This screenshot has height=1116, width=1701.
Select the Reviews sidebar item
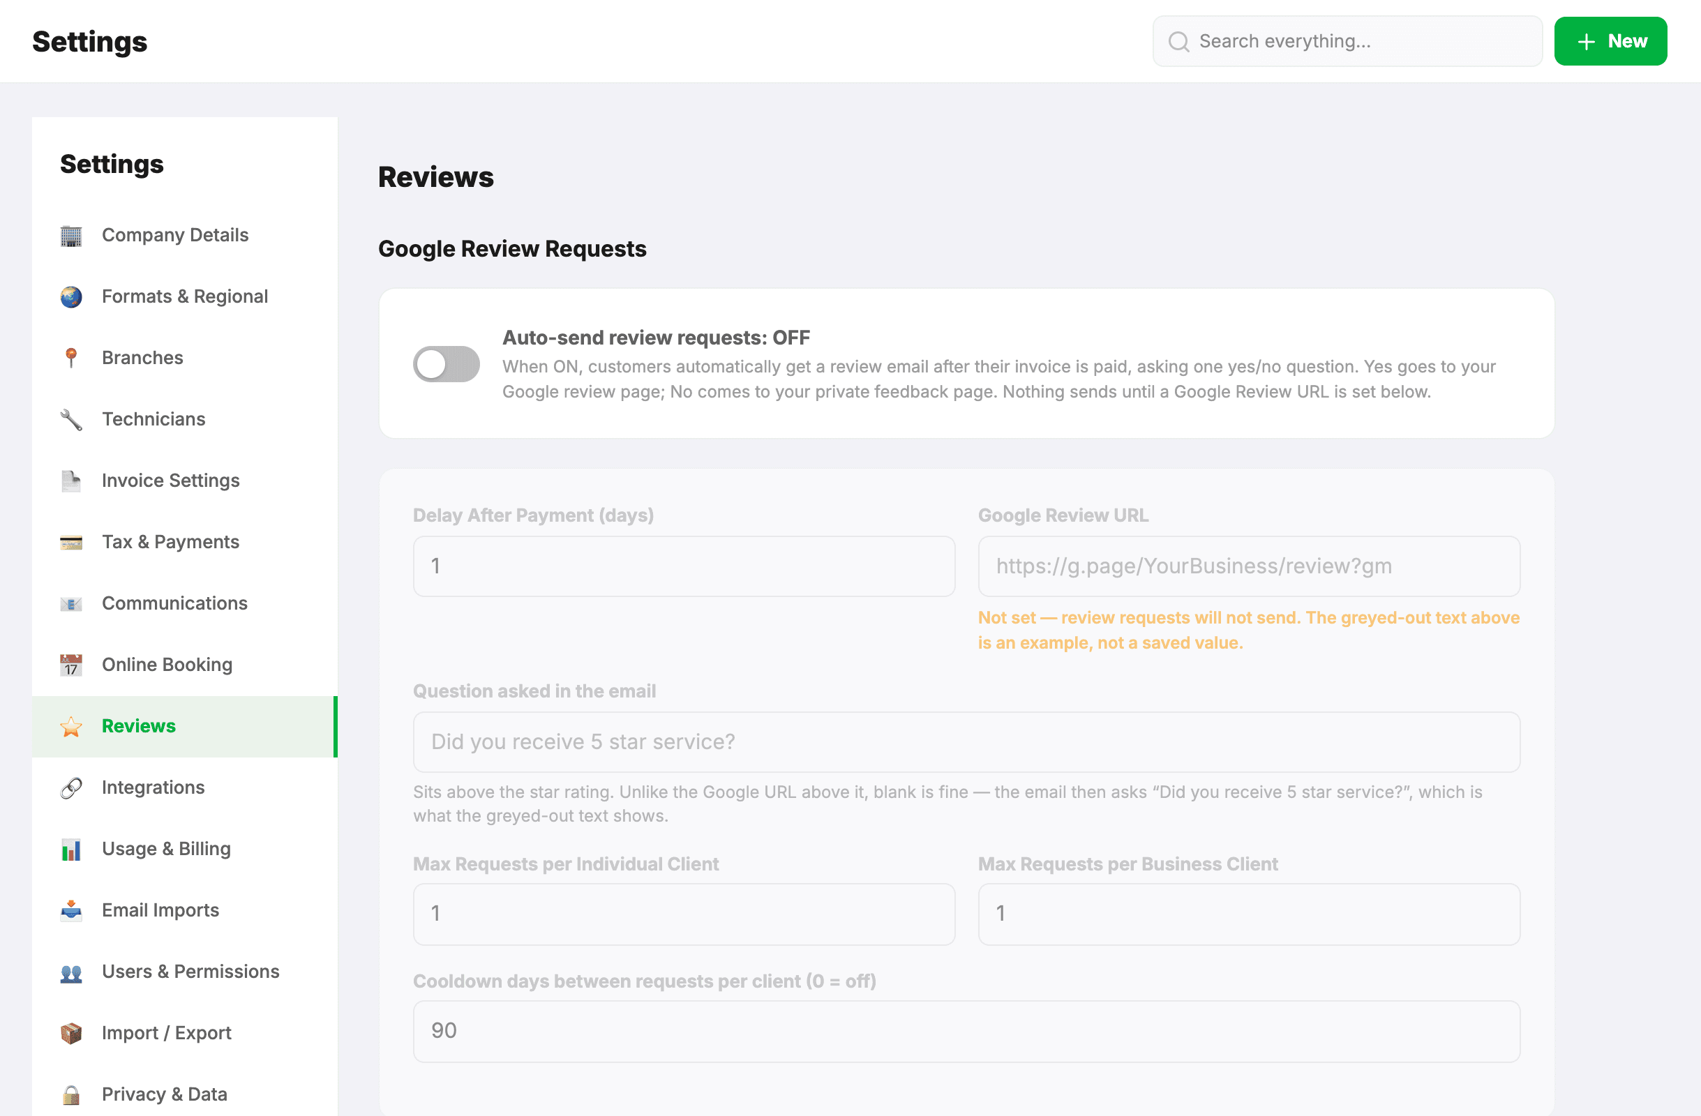[x=184, y=727]
